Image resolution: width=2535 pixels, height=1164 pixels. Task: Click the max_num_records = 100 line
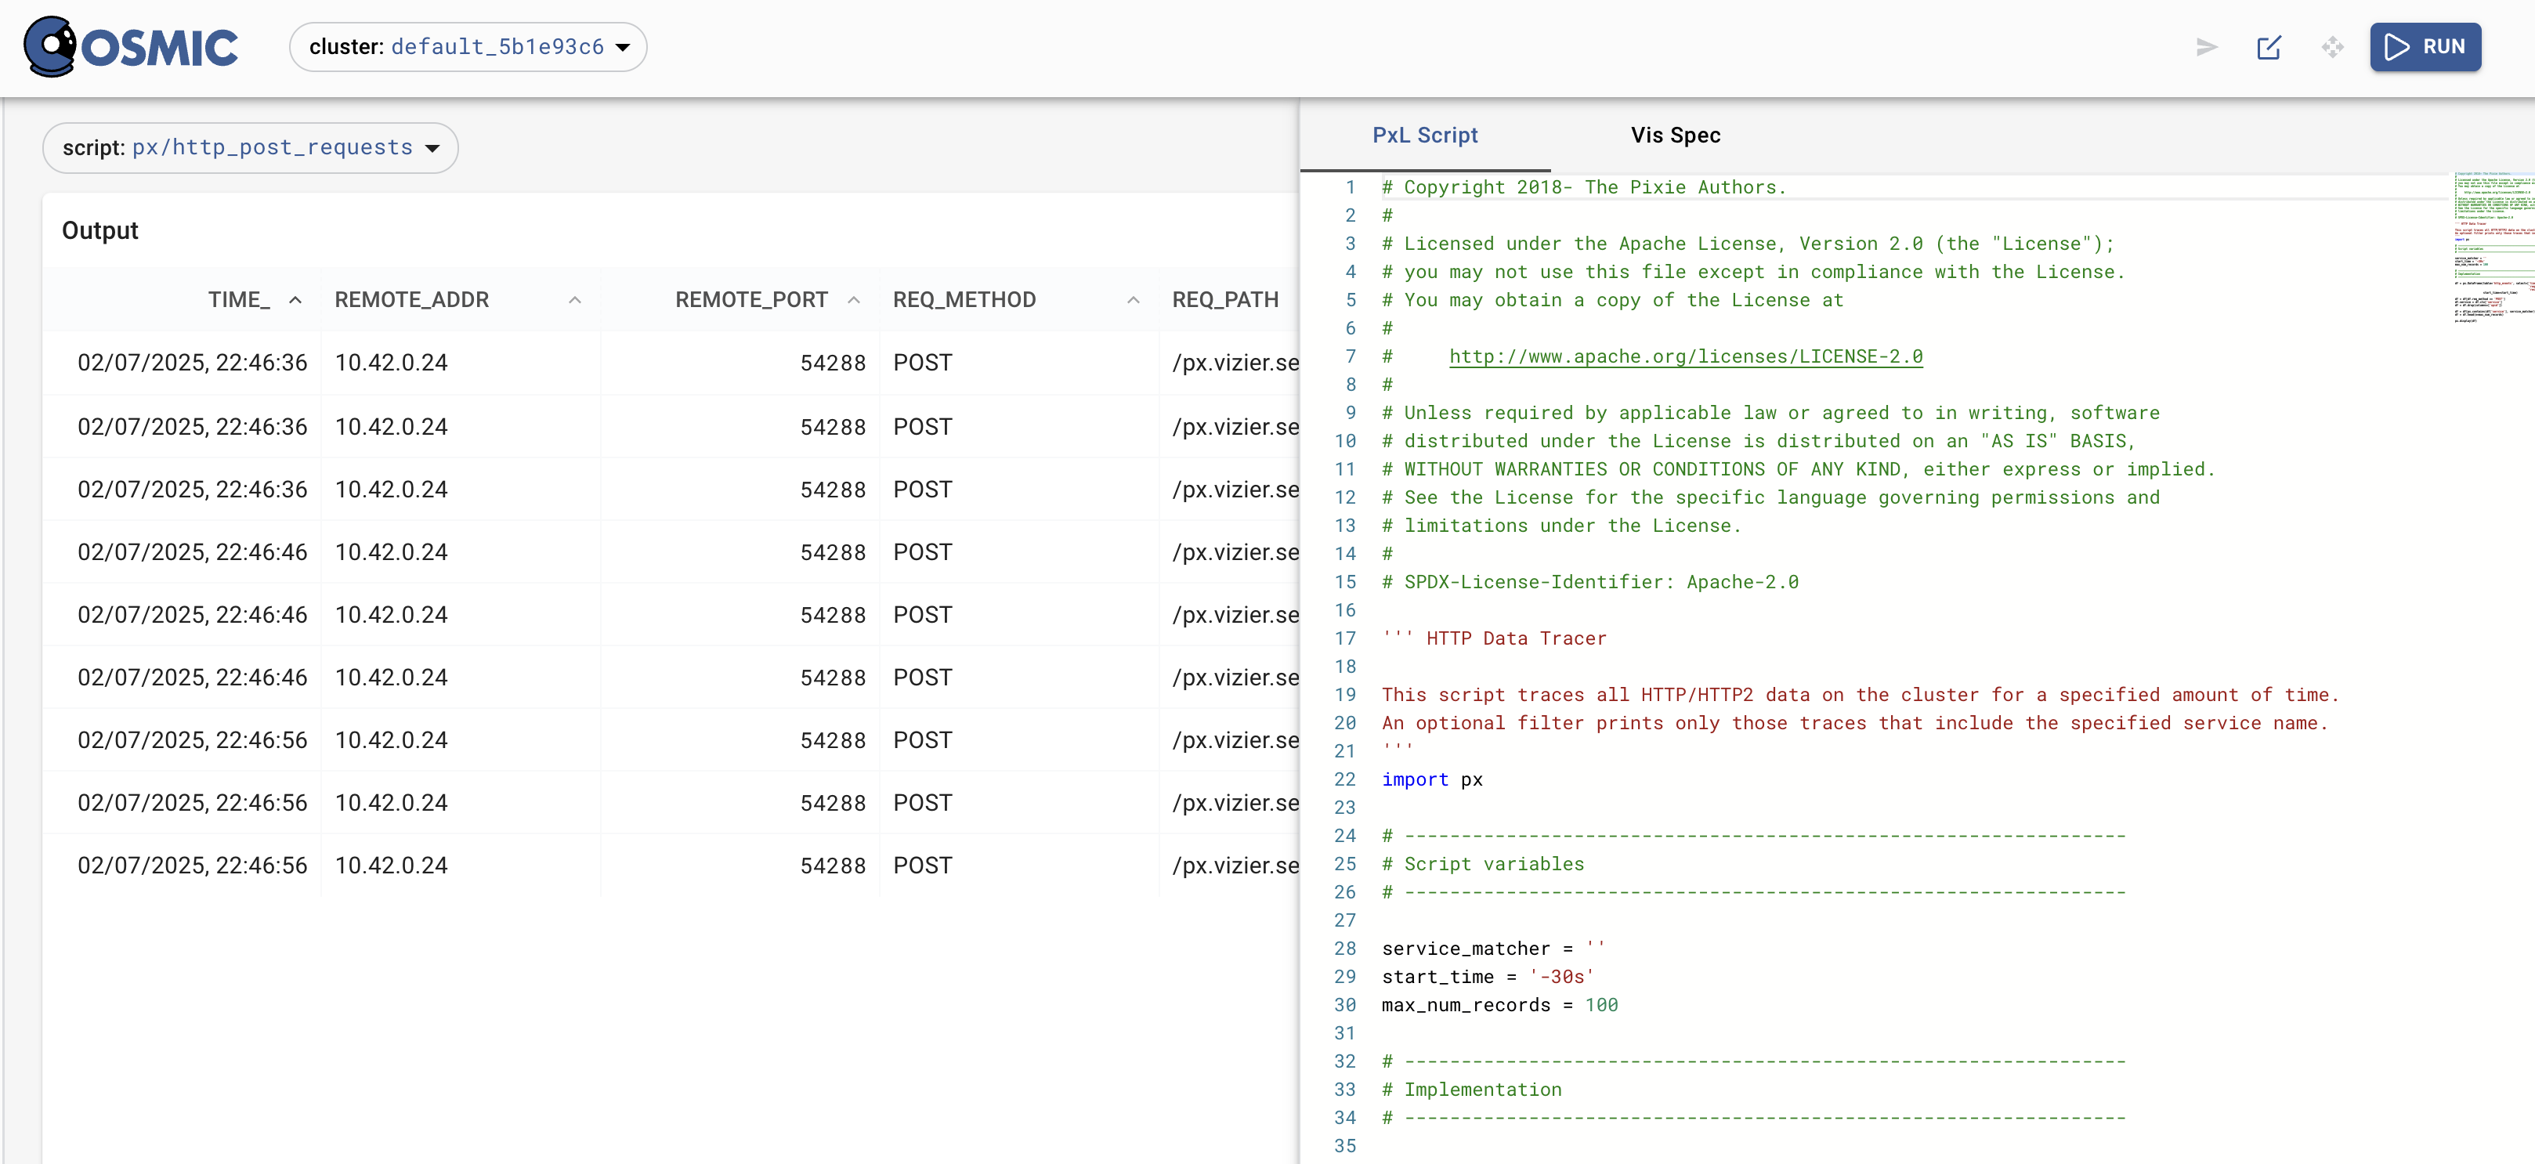tap(1499, 1005)
